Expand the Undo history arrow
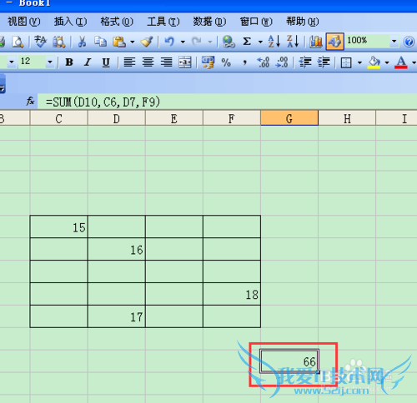Image resolution: width=417 pixels, height=403 pixels. tap(183, 42)
